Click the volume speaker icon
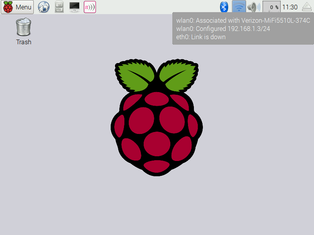Viewport: 314px width, 235px height. point(254,7)
